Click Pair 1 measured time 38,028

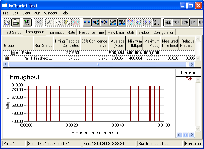pyautogui.click(x=173, y=58)
